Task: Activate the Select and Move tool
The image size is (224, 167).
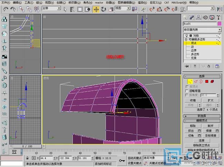Action: pos(96,9)
